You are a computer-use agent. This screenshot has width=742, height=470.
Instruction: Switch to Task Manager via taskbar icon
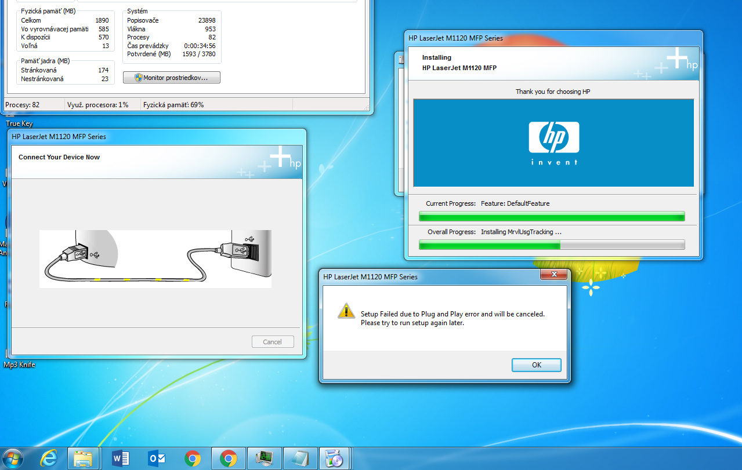[x=264, y=458]
